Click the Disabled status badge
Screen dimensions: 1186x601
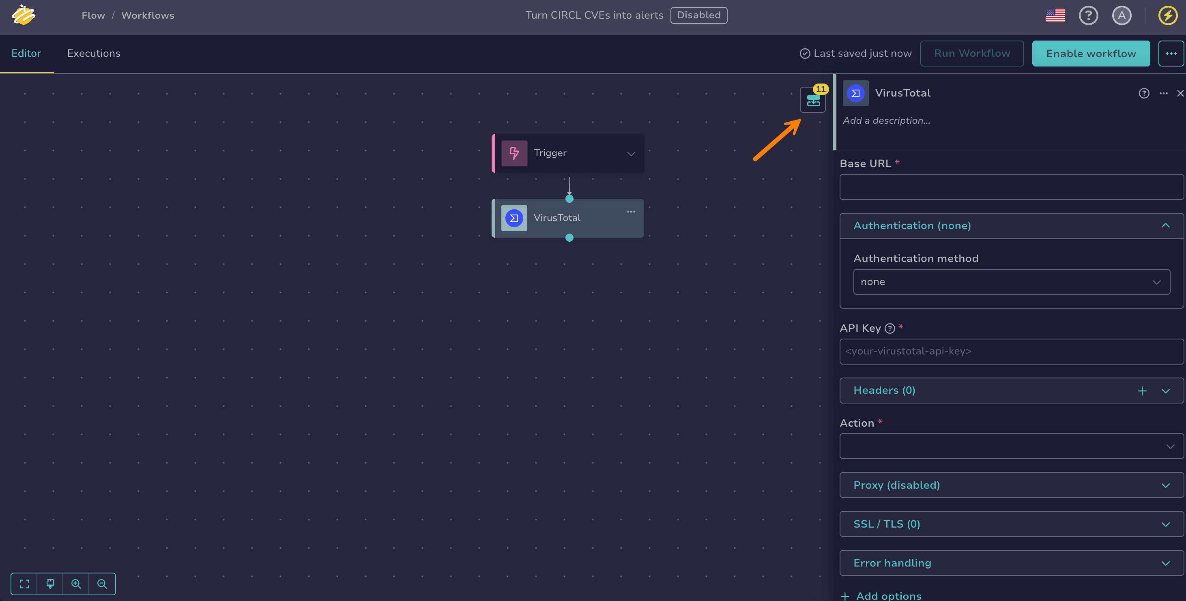pyautogui.click(x=698, y=15)
